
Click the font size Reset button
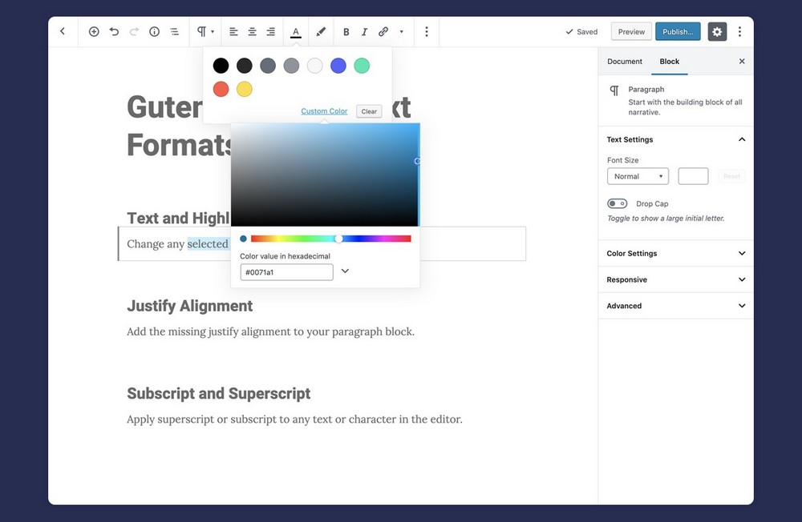(x=731, y=176)
